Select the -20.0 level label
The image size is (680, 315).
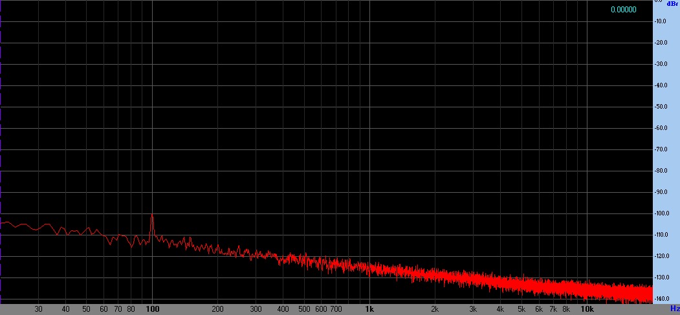pos(661,43)
